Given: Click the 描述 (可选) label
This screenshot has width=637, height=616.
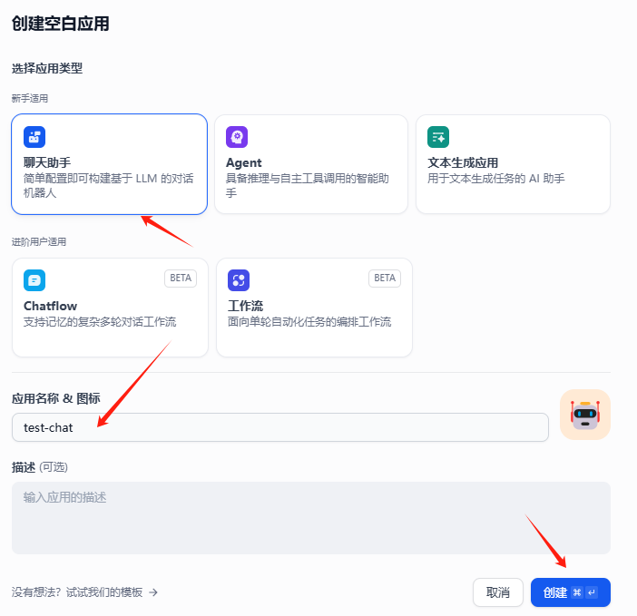Looking at the screenshot, I should pyautogui.click(x=40, y=467).
